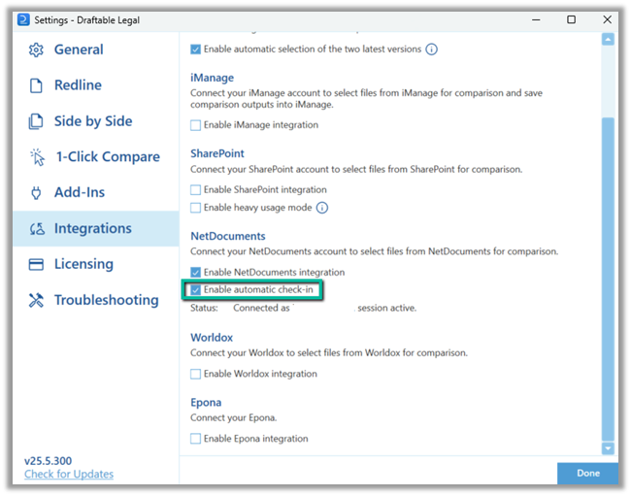Minimize the Settings window
This screenshot has height=496, width=631.
click(536, 19)
